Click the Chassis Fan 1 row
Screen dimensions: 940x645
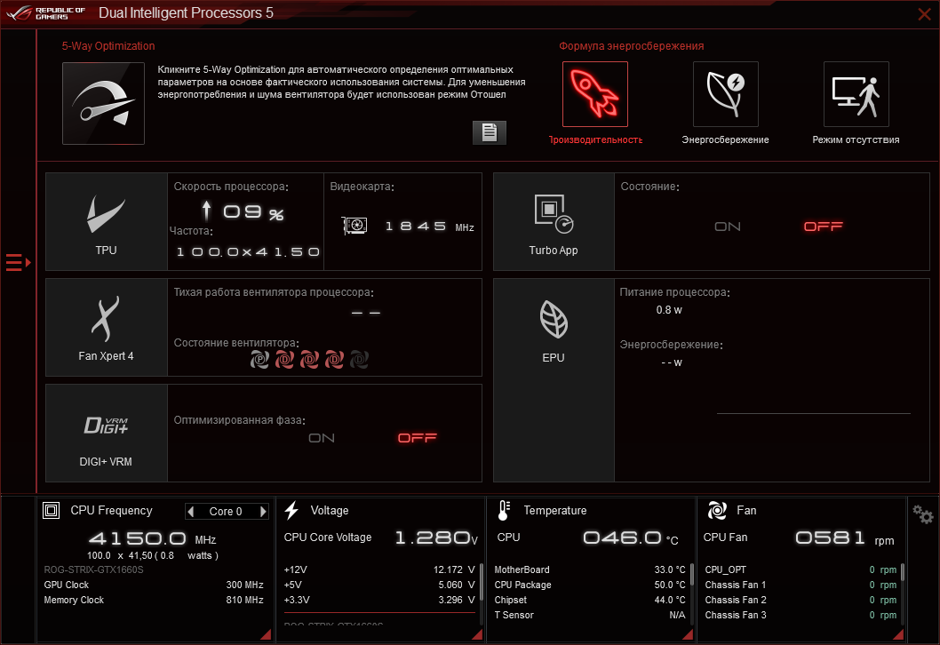pyautogui.click(x=801, y=585)
